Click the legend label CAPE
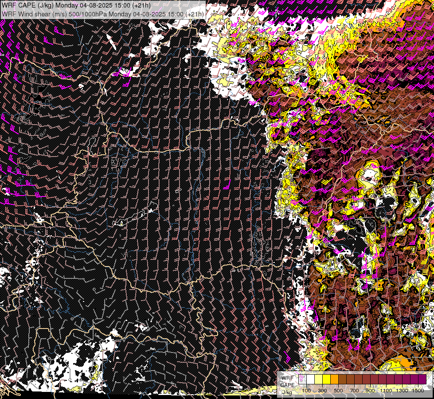The width and height of the screenshot is (434, 399). point(288,385)
